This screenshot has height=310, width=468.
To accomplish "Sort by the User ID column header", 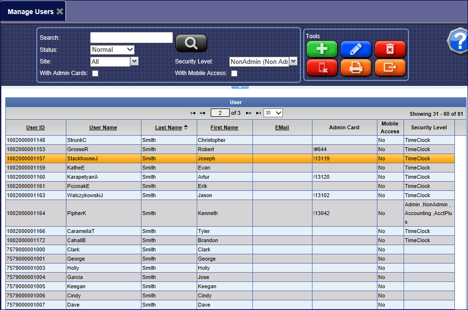I will point(35,127).
